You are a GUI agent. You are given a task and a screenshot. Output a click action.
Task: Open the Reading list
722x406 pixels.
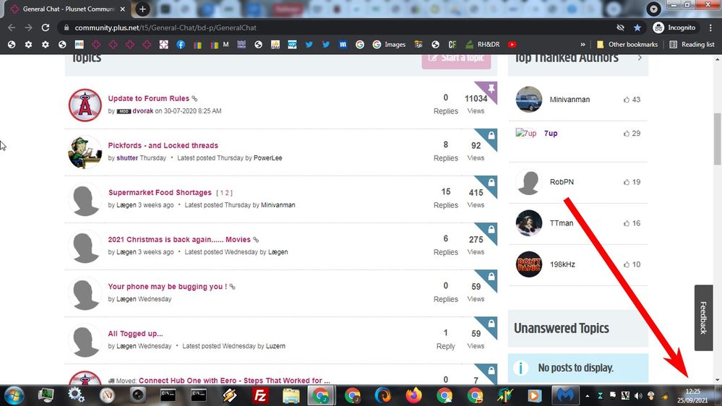click(x=692, y=44)
